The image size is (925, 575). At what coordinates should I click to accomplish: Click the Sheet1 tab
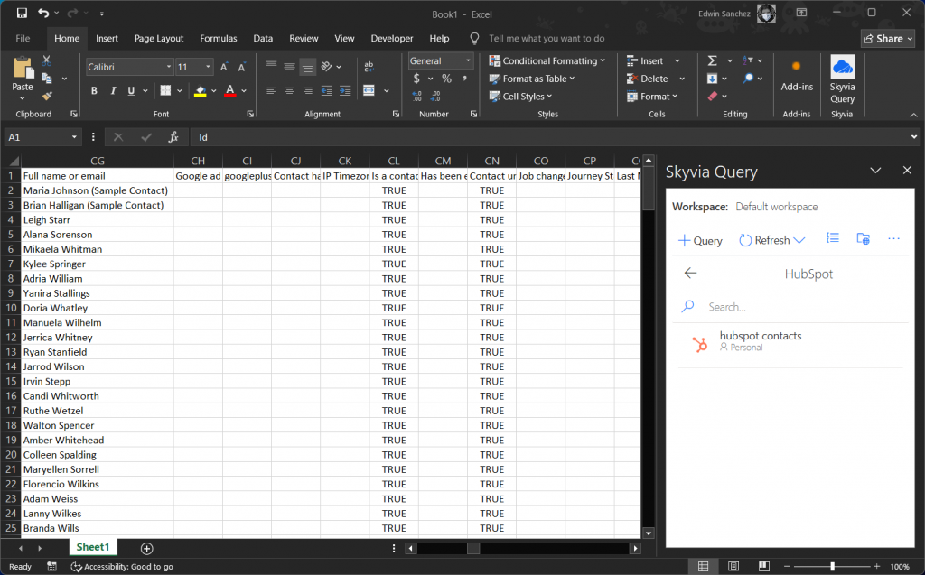click(x=93, y=547)
